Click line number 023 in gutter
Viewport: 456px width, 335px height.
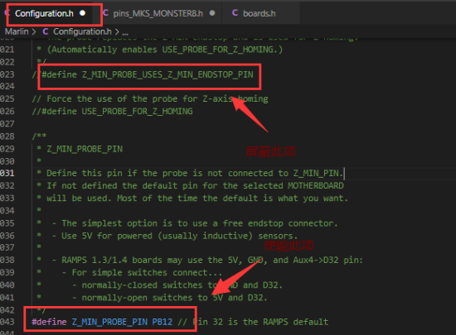click(7, 74)
